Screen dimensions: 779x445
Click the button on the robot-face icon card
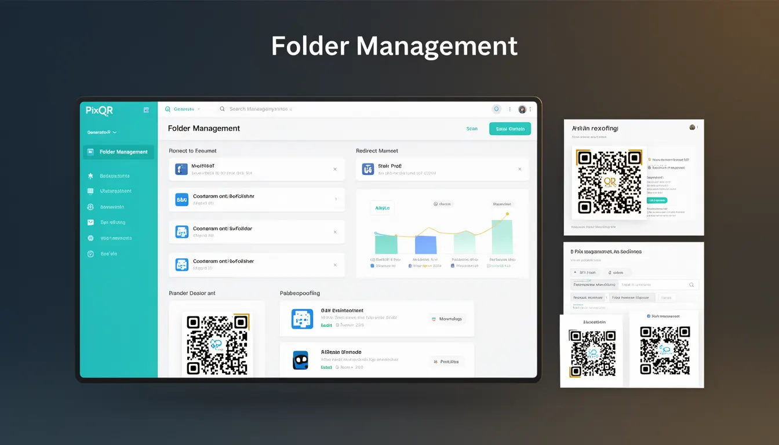447,362
